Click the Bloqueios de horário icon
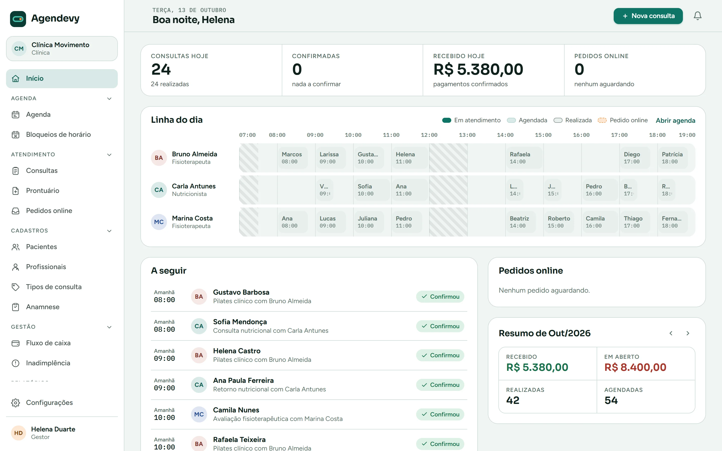722x451 pixels. coord(16,135)
